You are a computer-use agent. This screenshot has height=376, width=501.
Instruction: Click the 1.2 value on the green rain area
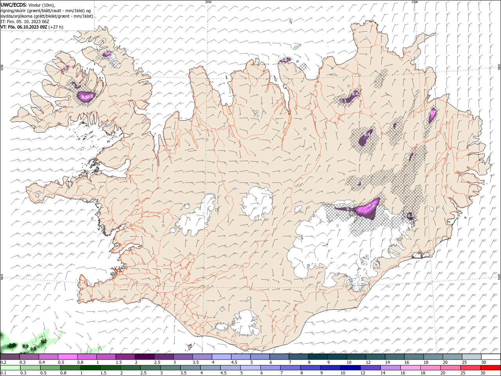click(x=44, y=342)
